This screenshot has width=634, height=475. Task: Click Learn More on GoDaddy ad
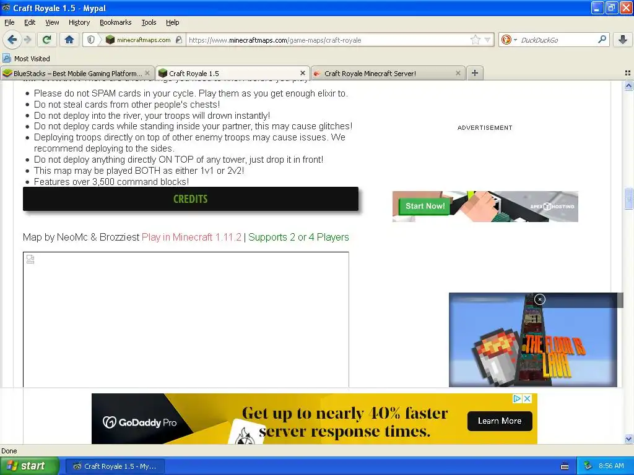[x=500, y=421]
